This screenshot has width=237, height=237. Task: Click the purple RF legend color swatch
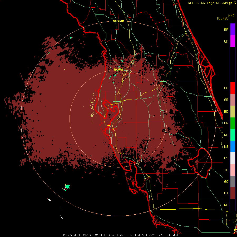point(233,29)
